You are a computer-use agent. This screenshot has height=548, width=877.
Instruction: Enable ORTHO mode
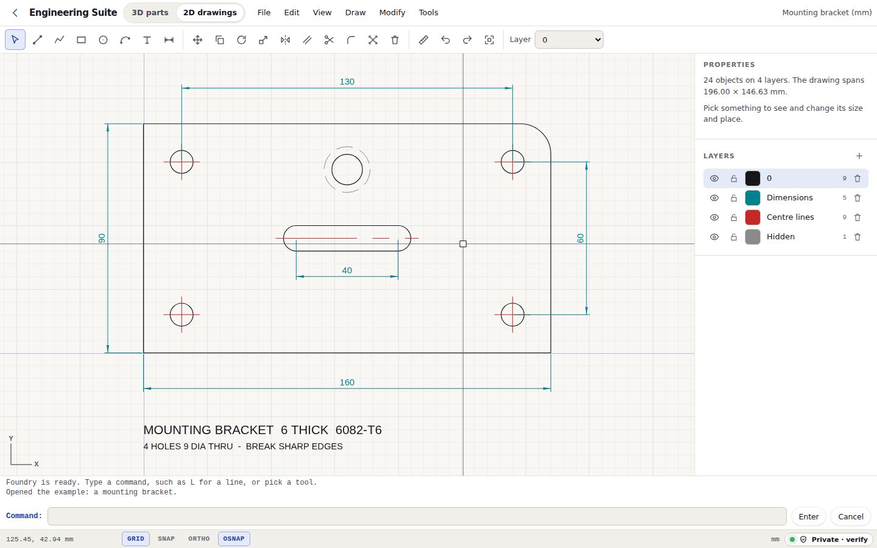(199, 539)
